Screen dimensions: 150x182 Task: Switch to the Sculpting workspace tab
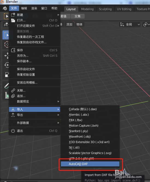(105, 9)
